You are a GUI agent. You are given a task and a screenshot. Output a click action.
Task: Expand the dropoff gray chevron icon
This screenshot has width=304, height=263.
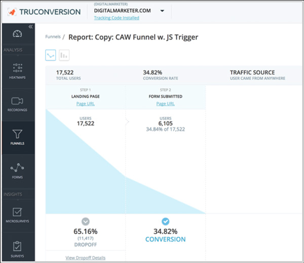[86, 221]
